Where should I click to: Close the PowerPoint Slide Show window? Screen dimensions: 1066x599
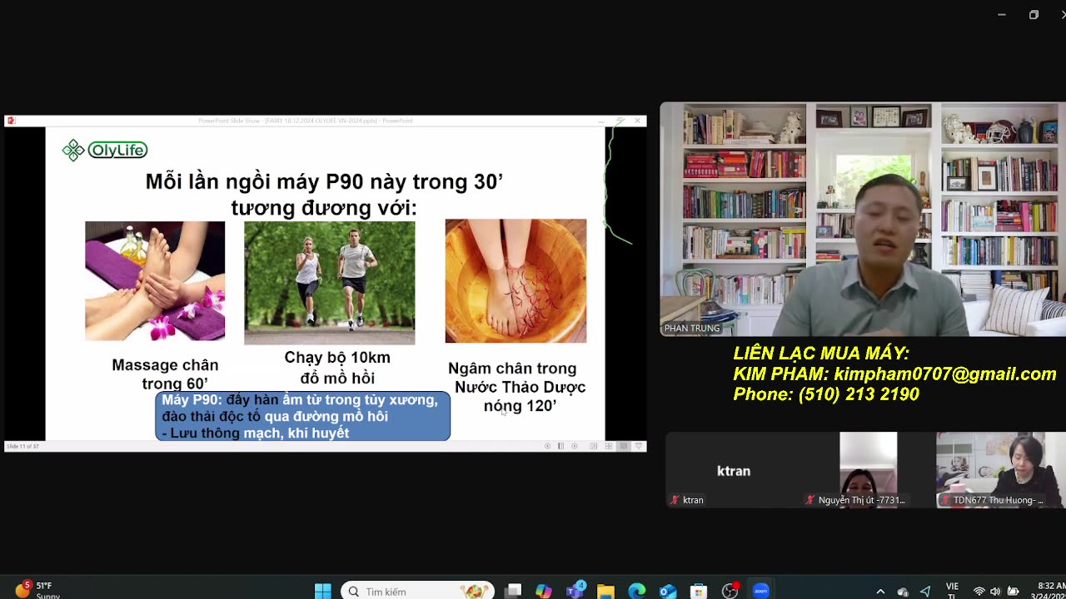coord(638,121)
